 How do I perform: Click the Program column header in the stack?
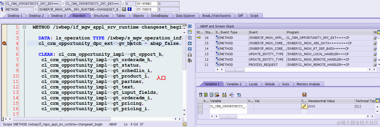[x=330, y=32]
